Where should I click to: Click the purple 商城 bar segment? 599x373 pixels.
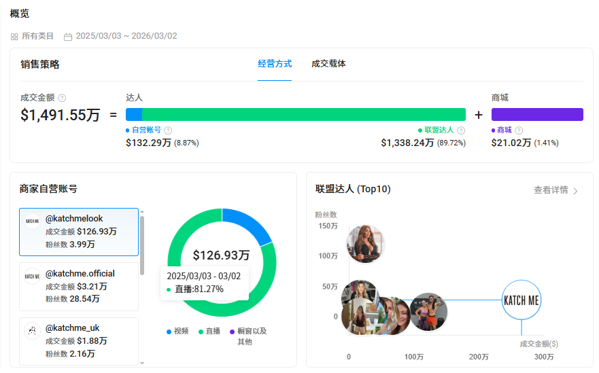coord(537,114)
